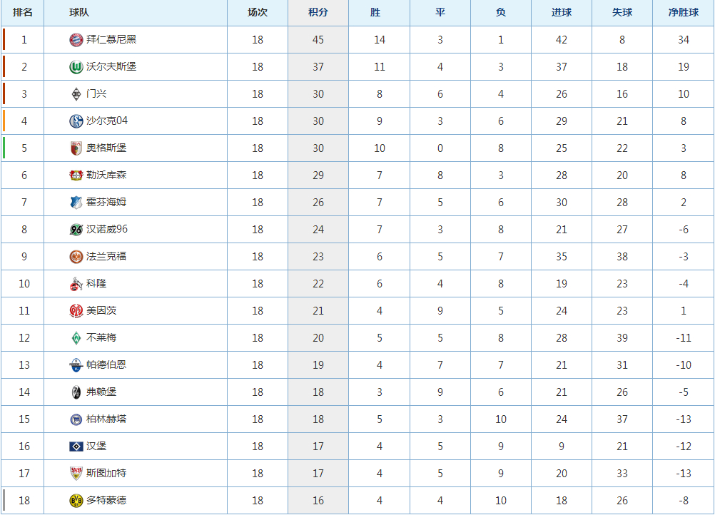
Task: Click the Hannover 96 logo icon
Action: (x=76, y=229)
